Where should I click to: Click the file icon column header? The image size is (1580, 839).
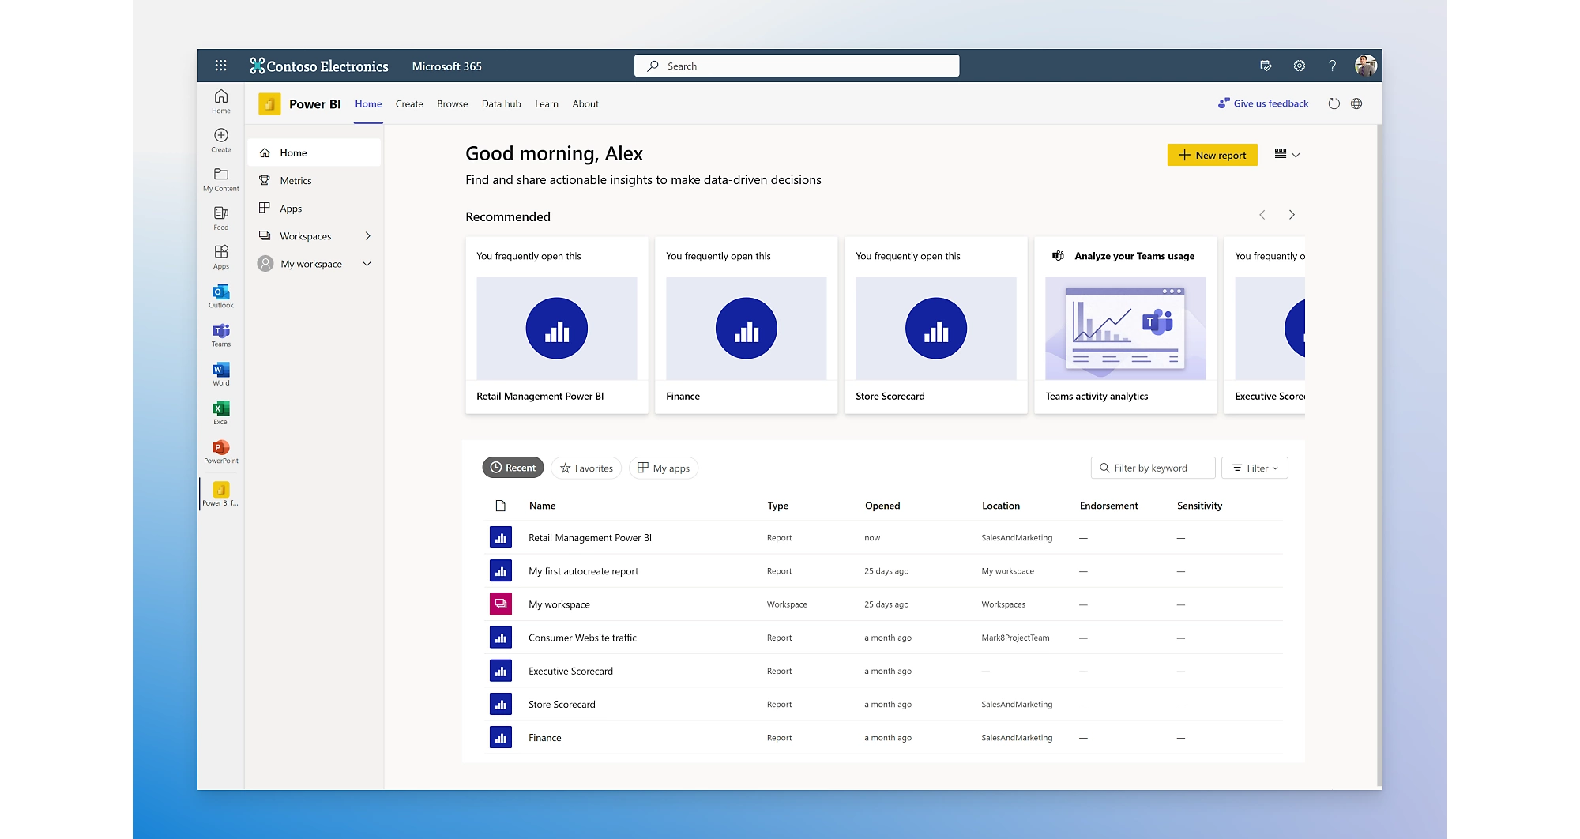500,506
